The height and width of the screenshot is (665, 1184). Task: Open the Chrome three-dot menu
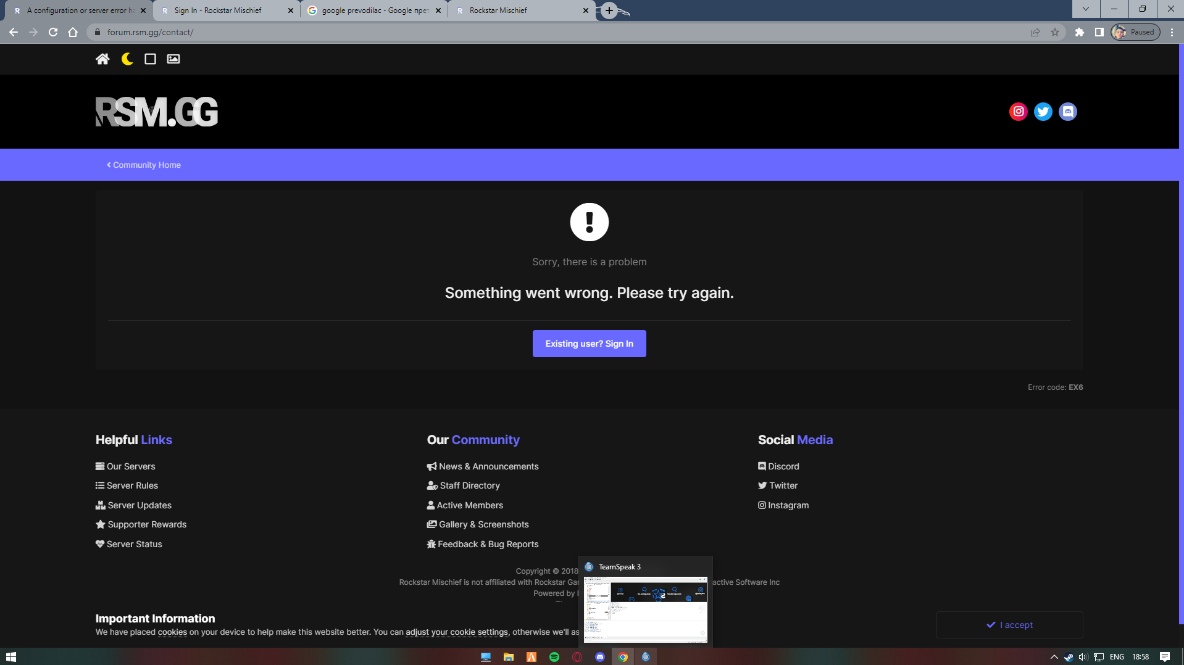pyautogui.click(x=1172, y=32)
